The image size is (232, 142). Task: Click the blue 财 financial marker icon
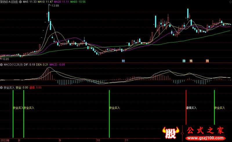tap(124, 61)
